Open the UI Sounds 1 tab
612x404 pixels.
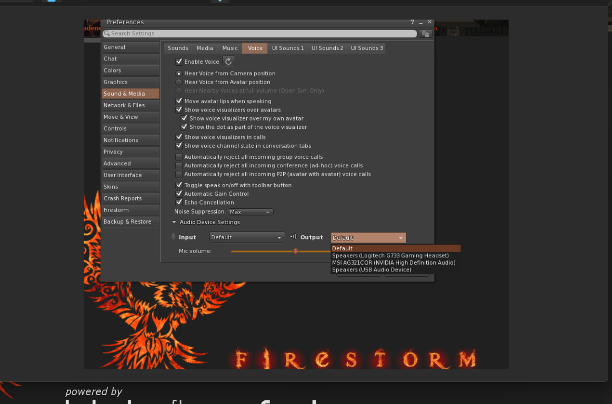[288, 48]
